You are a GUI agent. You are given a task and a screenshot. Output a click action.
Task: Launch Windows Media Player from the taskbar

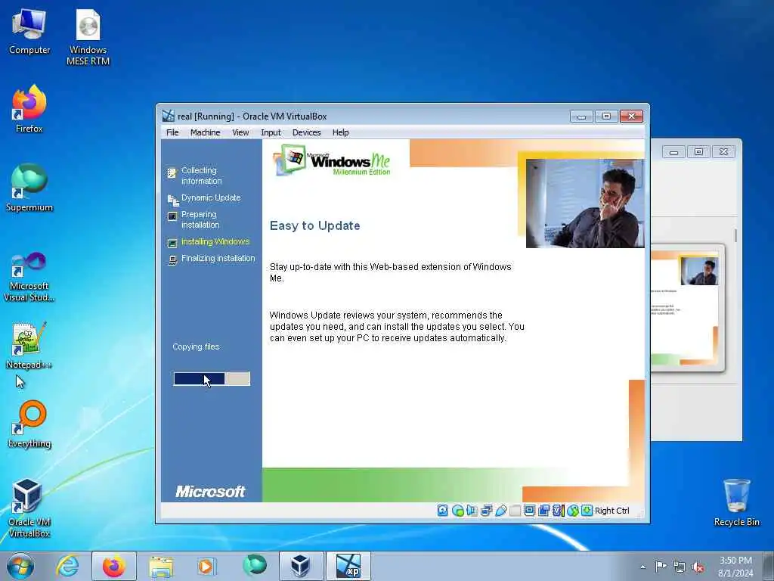click(x=206, y=566)
